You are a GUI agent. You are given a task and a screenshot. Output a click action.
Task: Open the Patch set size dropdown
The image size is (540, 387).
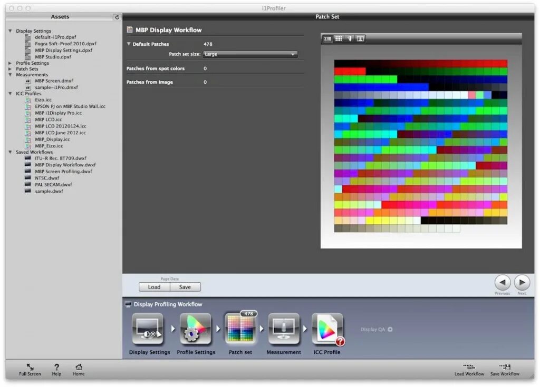250,54
